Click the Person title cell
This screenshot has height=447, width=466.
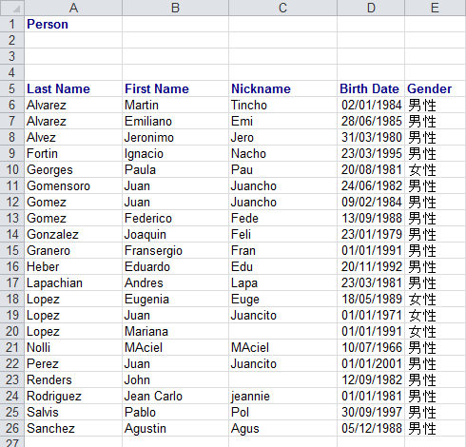point(73,24)
